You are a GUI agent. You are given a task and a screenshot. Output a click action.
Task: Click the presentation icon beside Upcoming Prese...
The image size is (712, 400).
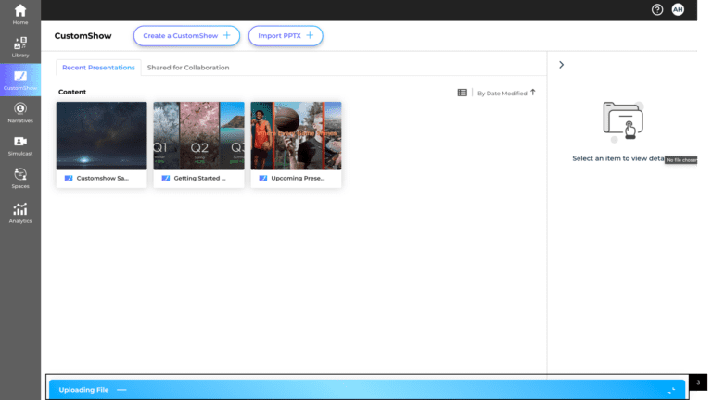(x=263, y=178)
